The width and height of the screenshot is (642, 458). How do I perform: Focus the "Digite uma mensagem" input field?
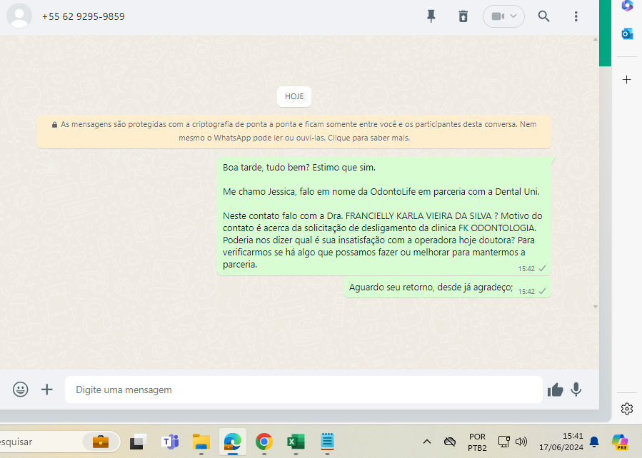(304, 390)
